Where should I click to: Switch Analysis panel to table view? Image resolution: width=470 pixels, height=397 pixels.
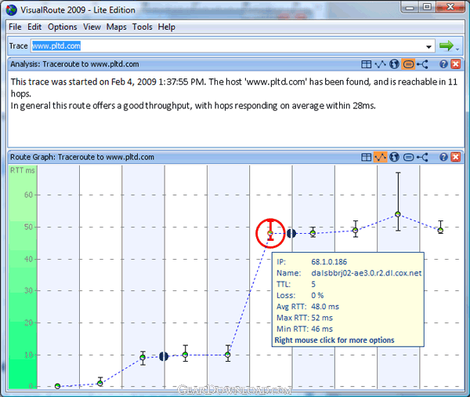coord(366,64)
